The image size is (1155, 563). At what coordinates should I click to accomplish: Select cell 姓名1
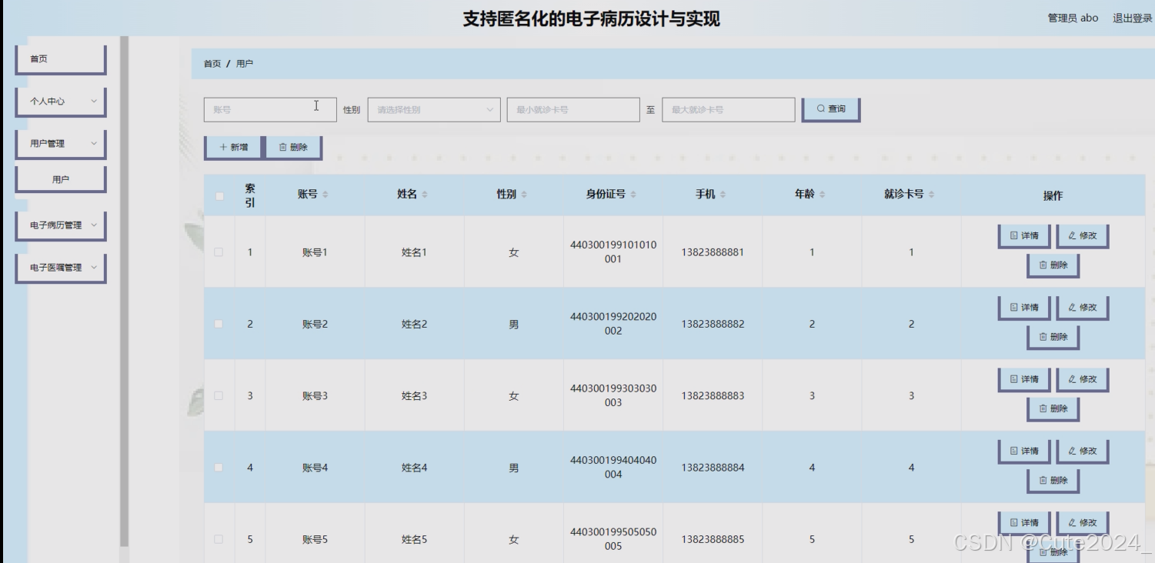point(414,252)
